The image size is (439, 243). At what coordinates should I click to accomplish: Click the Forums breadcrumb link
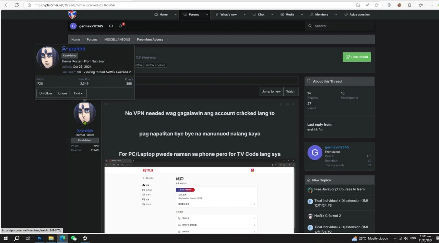tap(92, 40)
